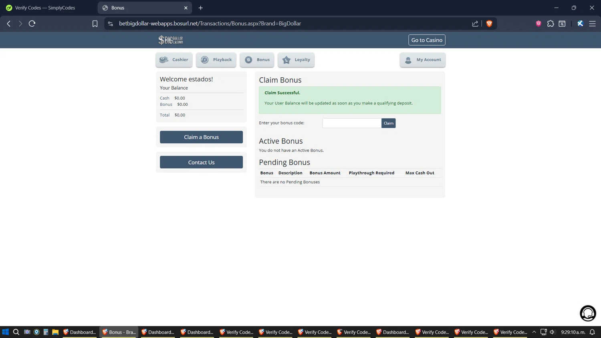Open the Playback tab
The width and height of the screenshot is (601, 338).
pyautogui.click(x=216, y=60)
